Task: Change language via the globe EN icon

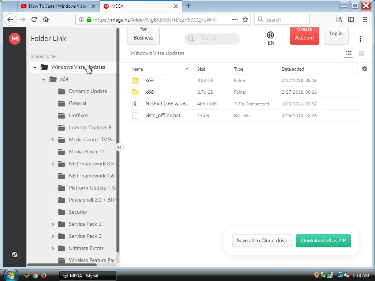Action: [271, 38]
